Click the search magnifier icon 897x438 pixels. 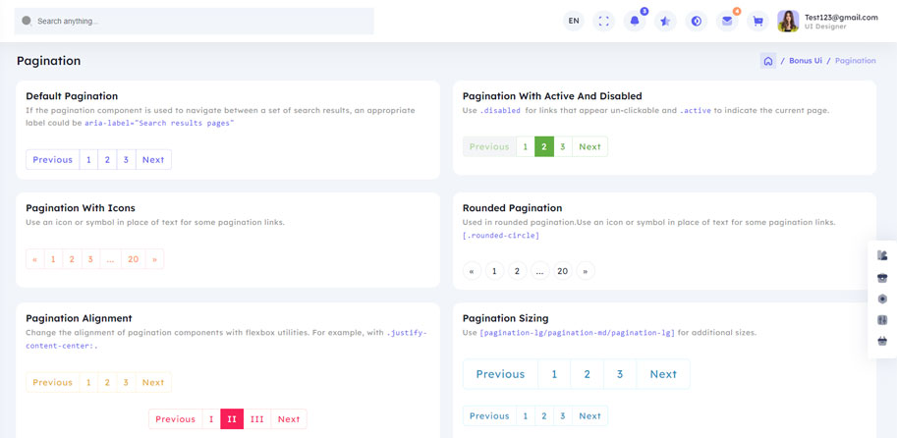click(x=27, y=21)
